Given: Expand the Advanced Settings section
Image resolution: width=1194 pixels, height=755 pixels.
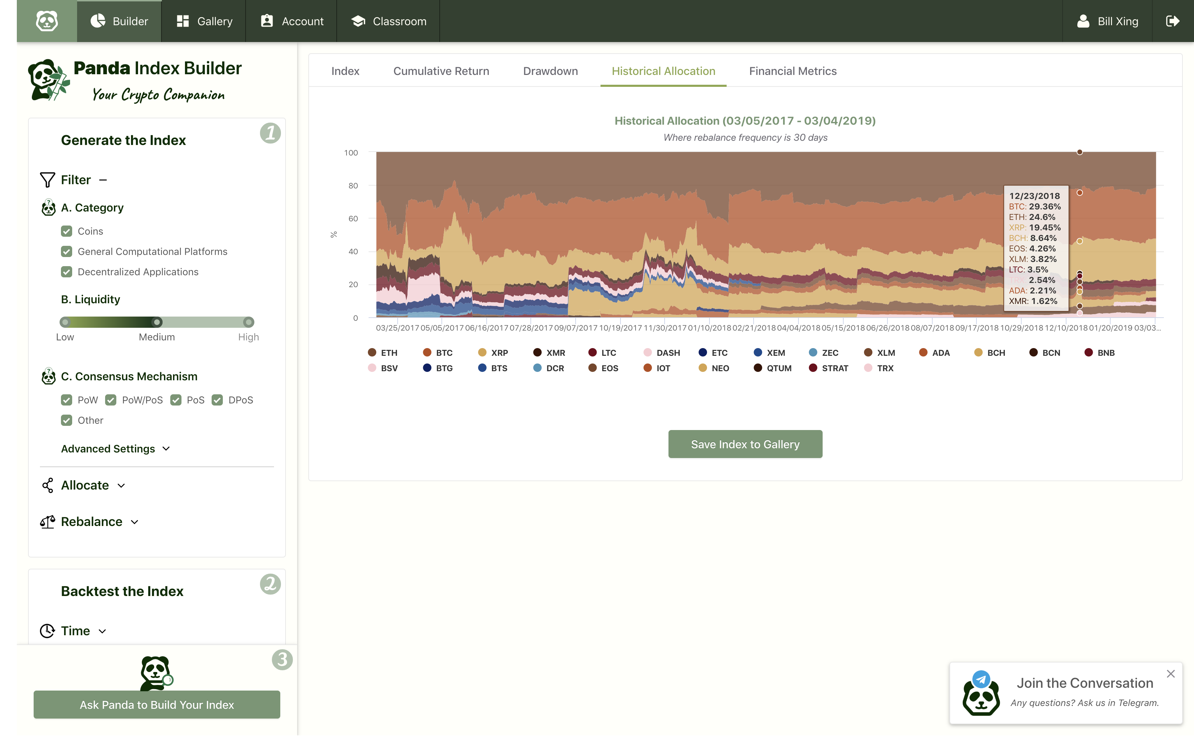Looking at the screenshot, I should (x=115, y=449).
